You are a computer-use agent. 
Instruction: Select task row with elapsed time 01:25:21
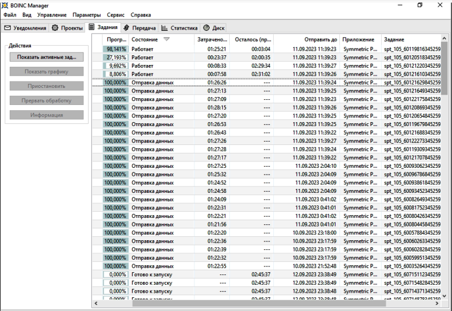pos(266,49)
